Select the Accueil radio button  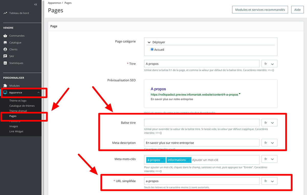[x=152, y=49]
